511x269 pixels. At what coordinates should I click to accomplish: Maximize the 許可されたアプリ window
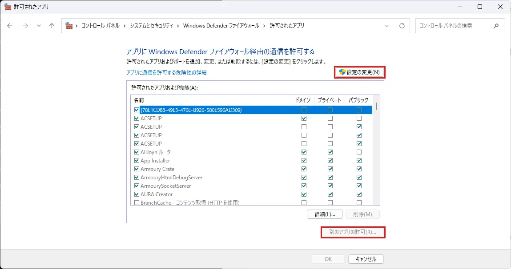tap(480, 7)
